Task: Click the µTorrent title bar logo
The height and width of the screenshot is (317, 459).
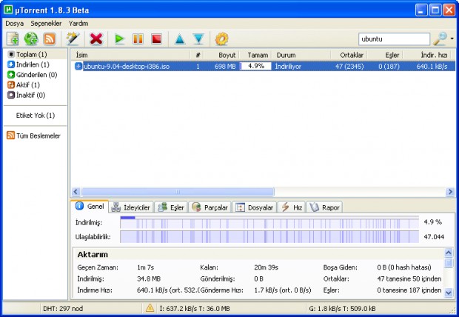Action: (8, 10)
